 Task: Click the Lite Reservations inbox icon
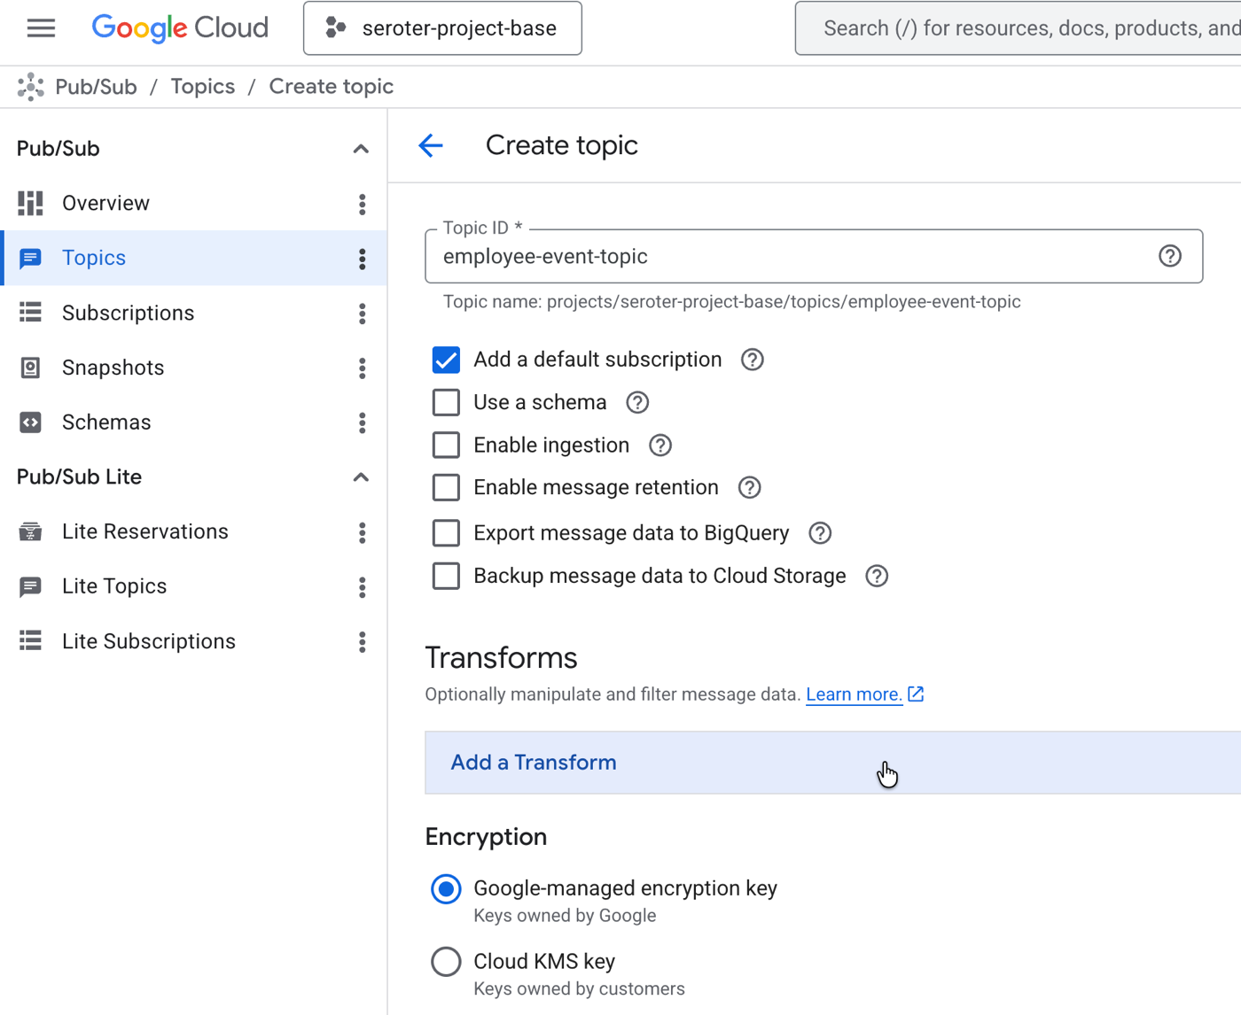30,531
